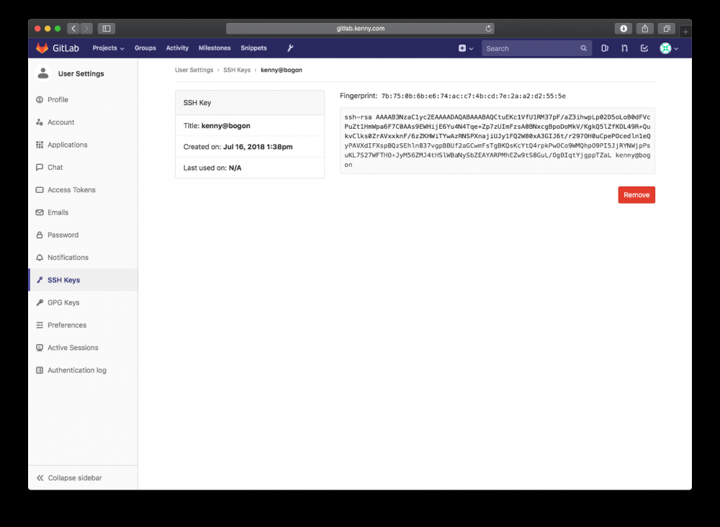This screenshot has width=720, height=527.
Task: Open the Groups menu item
Action: click(x=145, y=48)
